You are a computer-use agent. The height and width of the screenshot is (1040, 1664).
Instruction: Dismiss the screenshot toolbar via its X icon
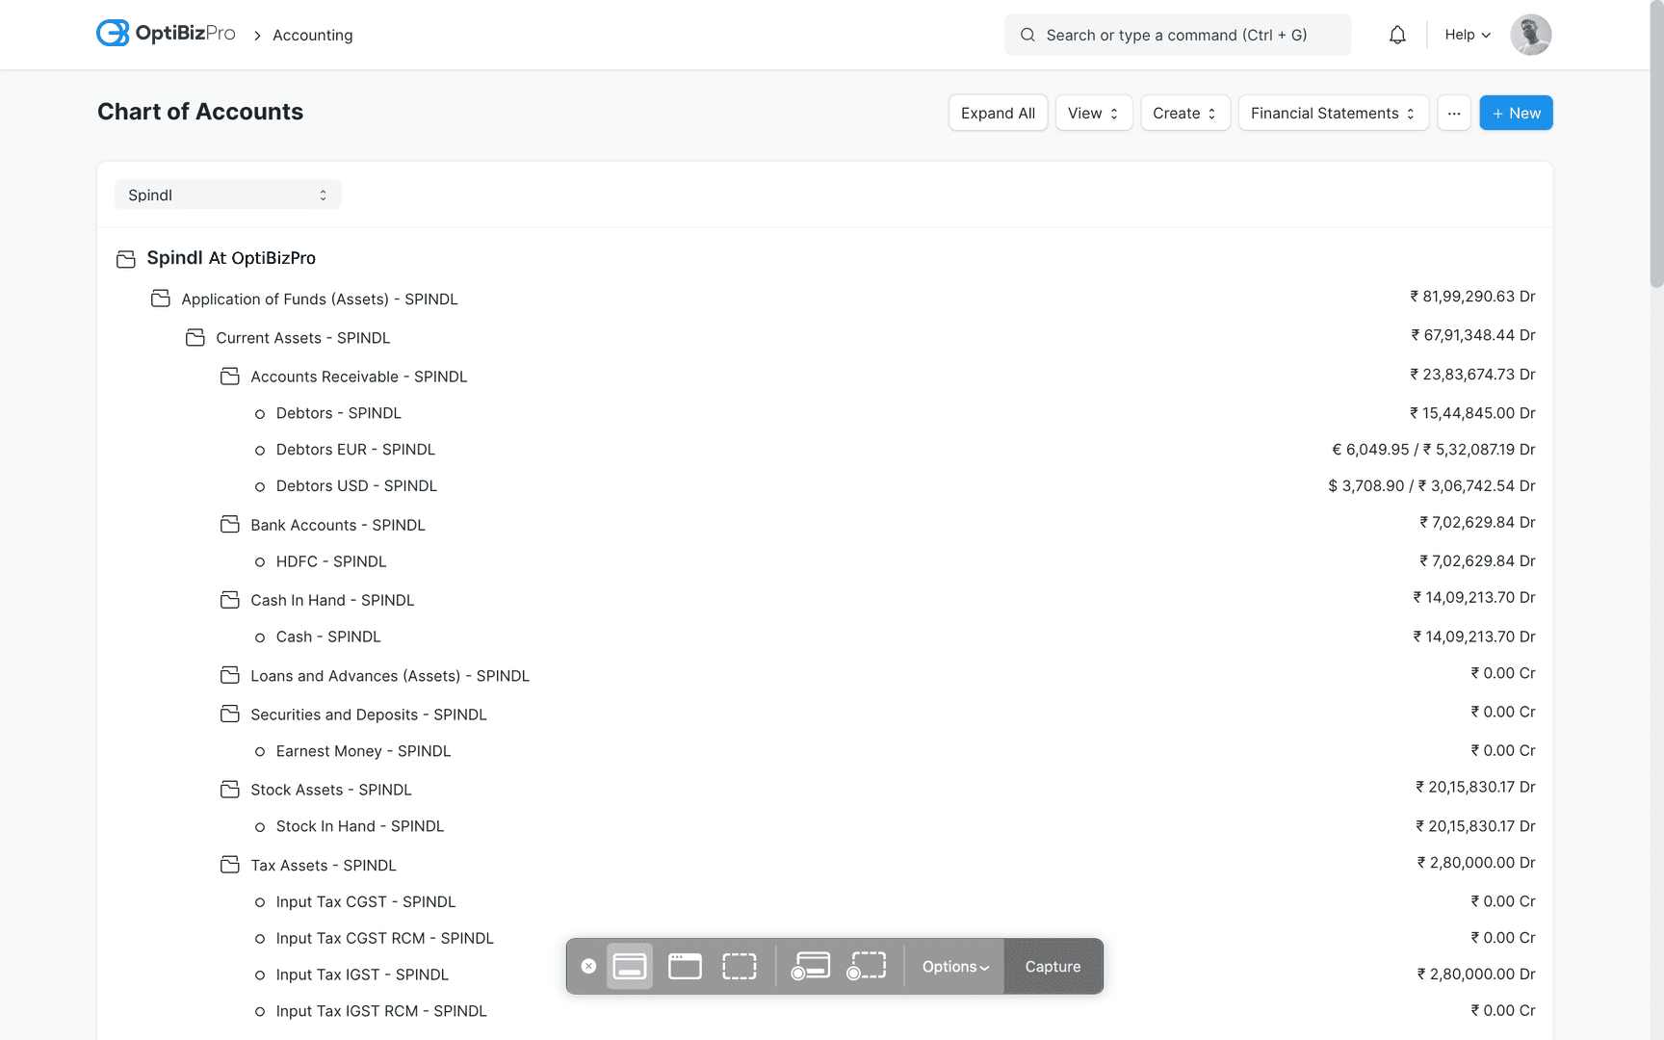[588, 967]
